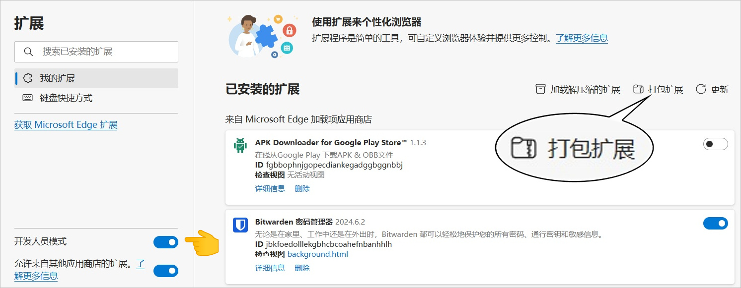Click the search magnifier icon

tap(28, 52)
